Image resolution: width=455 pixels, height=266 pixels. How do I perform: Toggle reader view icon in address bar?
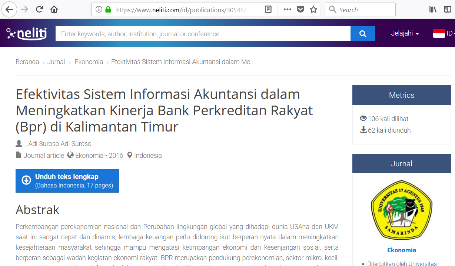(268, 10)
